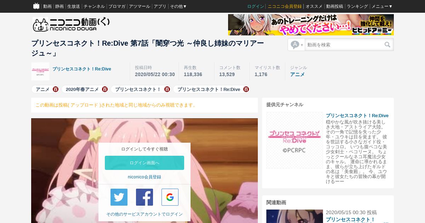
Task: Open ランキング in top bar
Action: (x=357, y=6)
